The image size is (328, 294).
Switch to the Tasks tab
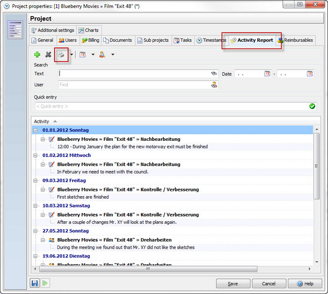pos(183,40)
